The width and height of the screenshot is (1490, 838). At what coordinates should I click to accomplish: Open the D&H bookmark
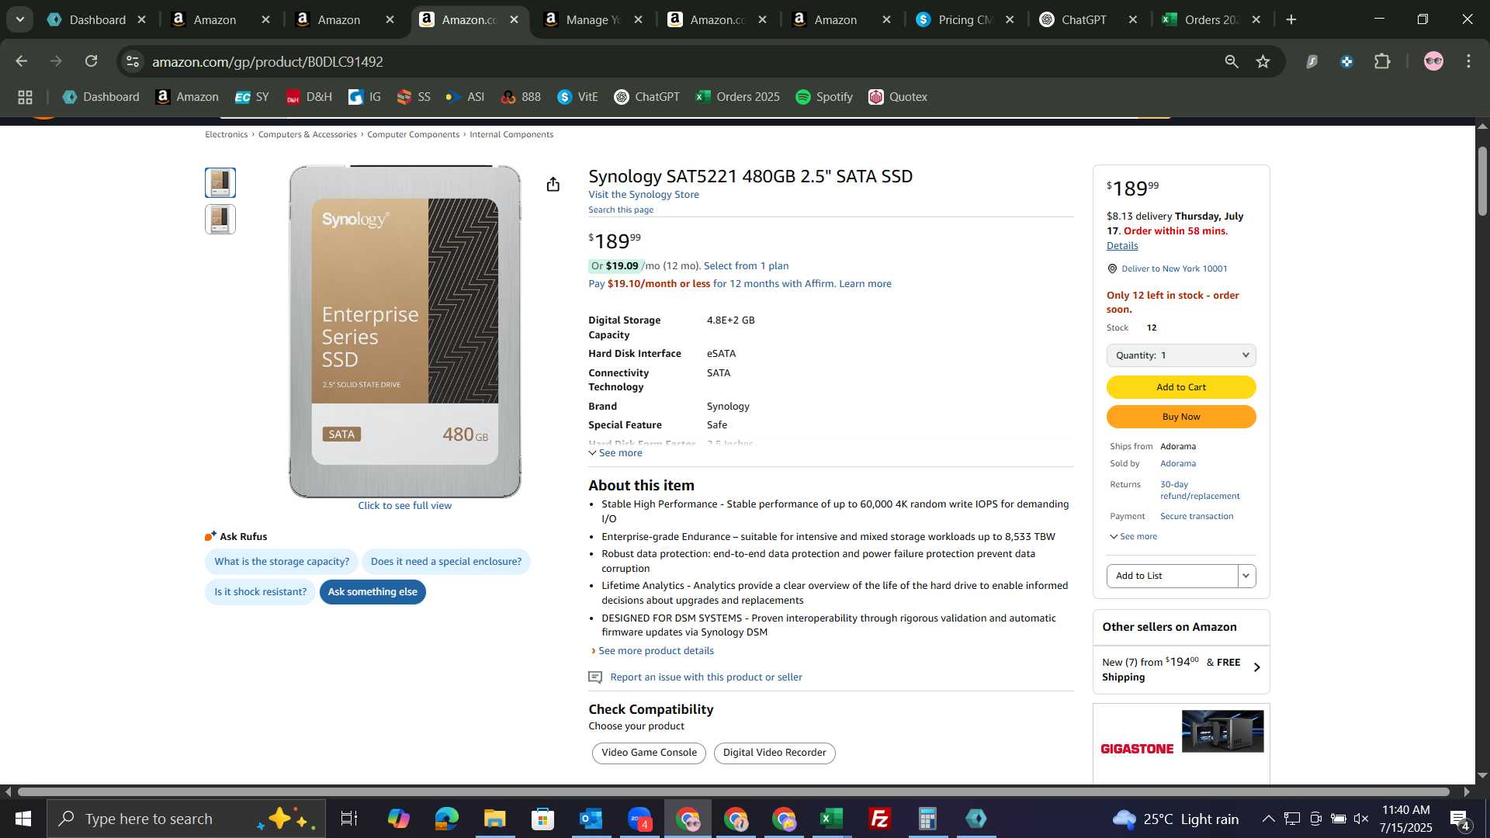pos(309,97)
